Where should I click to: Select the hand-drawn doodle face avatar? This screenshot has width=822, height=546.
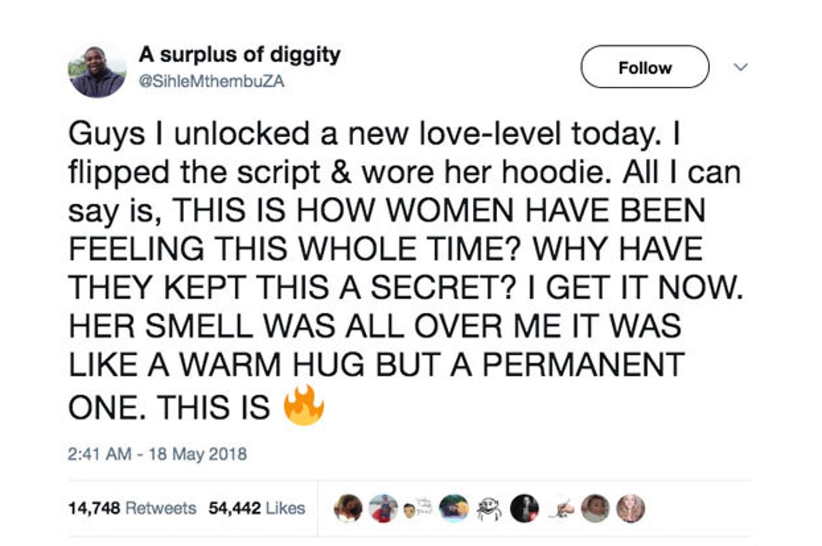tap(489, 509)
